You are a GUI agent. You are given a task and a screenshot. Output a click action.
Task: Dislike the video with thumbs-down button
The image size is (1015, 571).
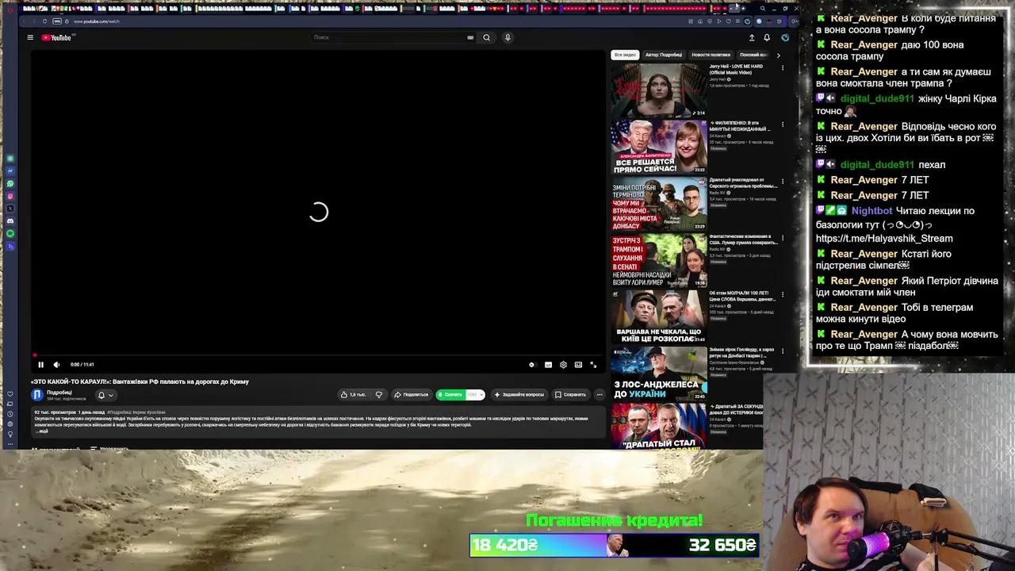(x=378, y=394)
